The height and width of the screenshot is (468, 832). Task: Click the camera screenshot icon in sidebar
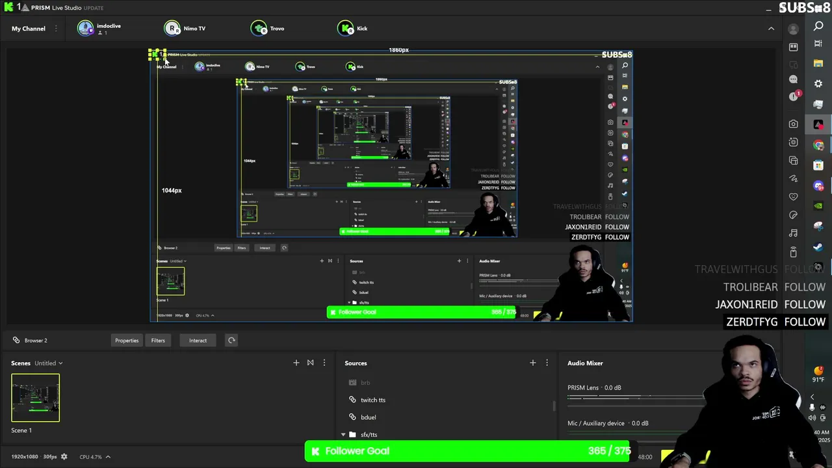click(x=793, y=123)
